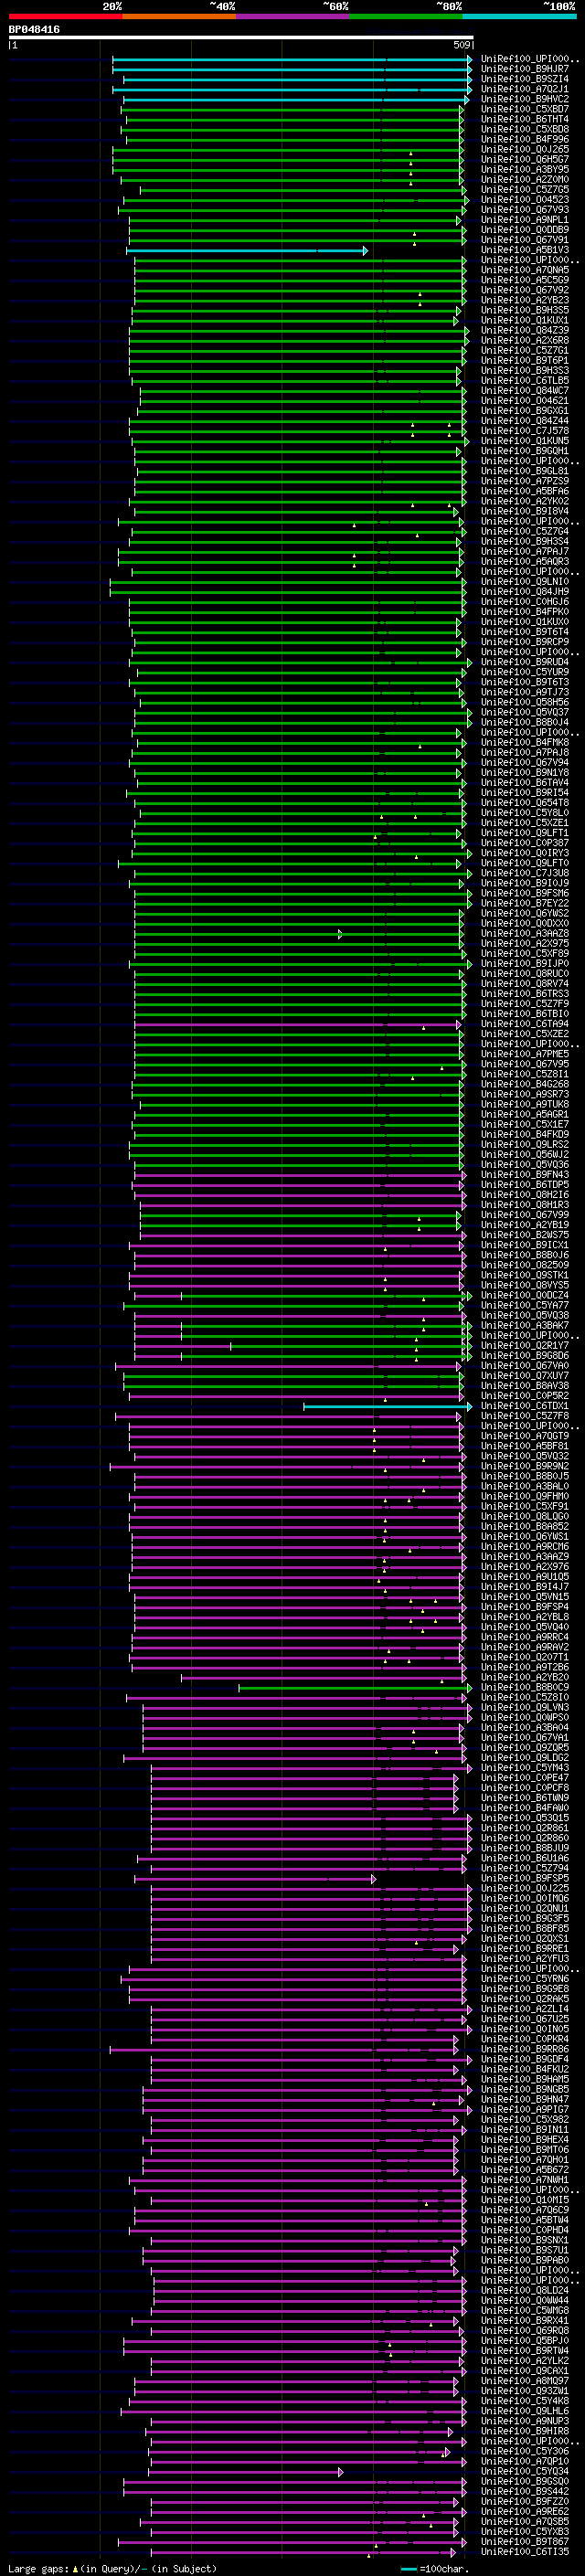Select hit label UniRef100_A7QGT9
The image size is (585, 2576).
[525, 1436]
